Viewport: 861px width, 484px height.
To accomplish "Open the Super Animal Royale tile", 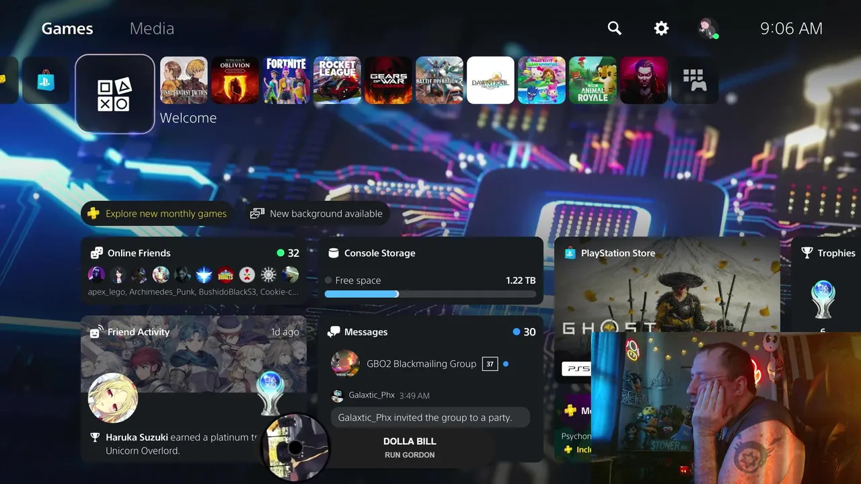I will [x=593, y=81].
